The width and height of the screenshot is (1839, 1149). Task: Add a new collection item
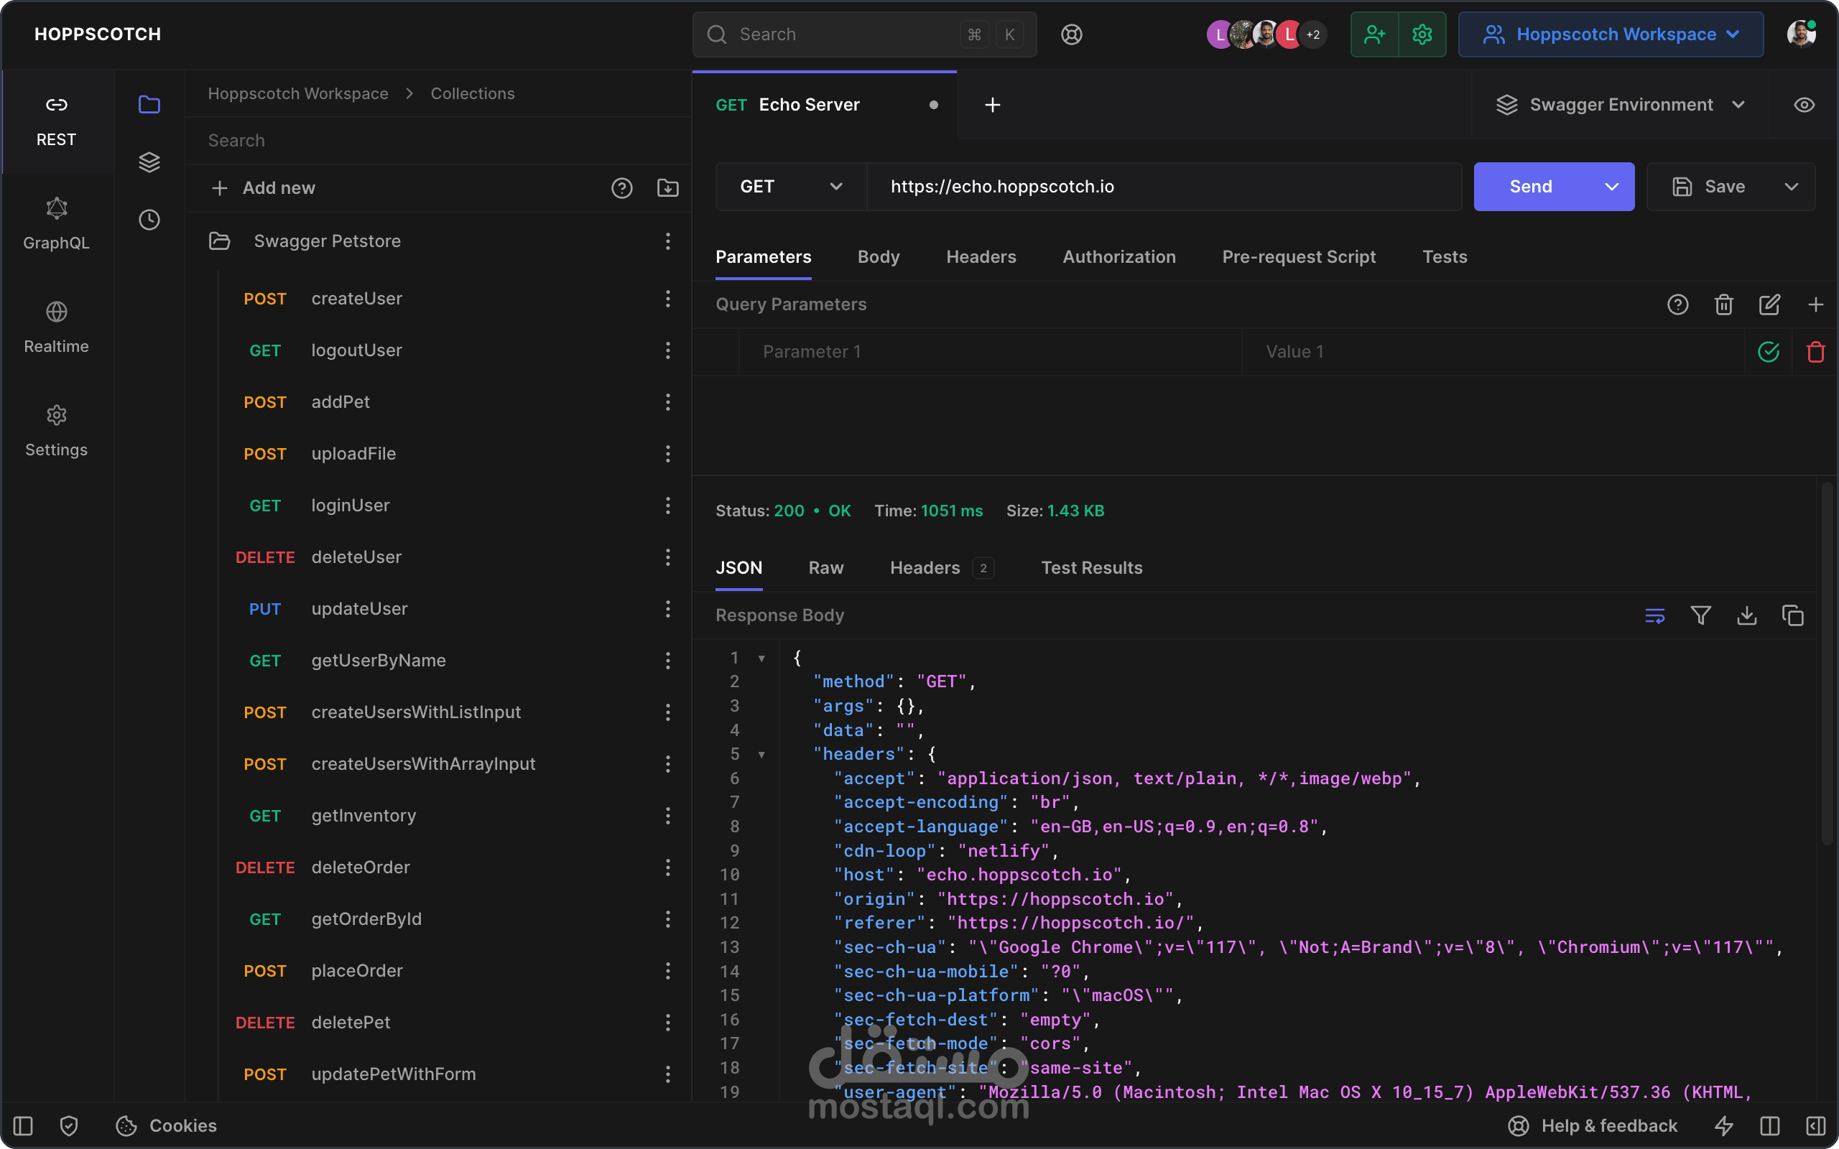pos(263,187)
